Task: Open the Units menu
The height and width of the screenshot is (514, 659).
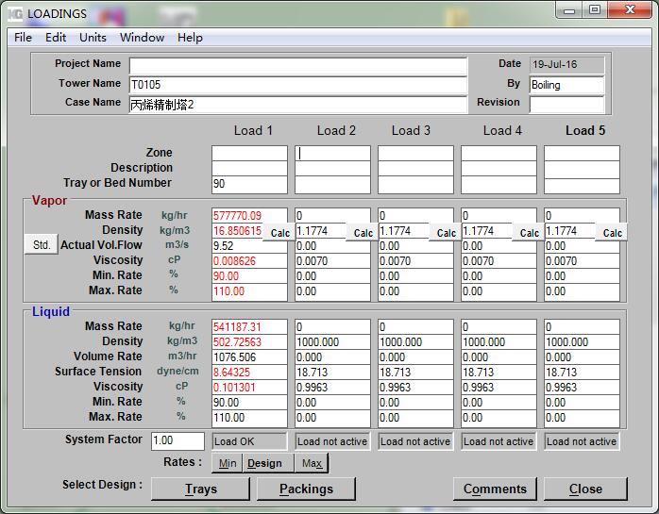Action: (93, 38)
